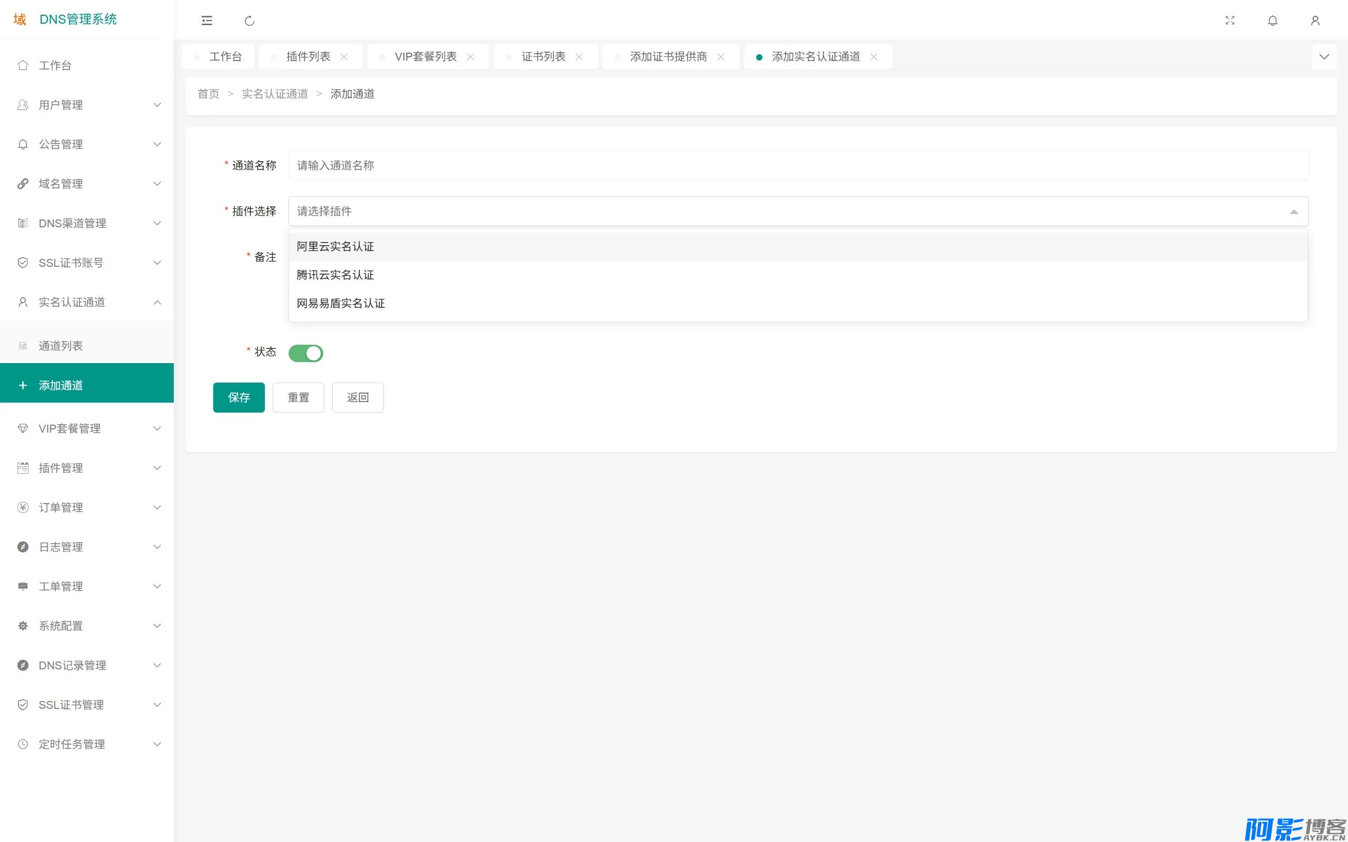Click the refresh page icon
The height and width of the screenshot is (842, 1348).
click(x=250, y=21)
